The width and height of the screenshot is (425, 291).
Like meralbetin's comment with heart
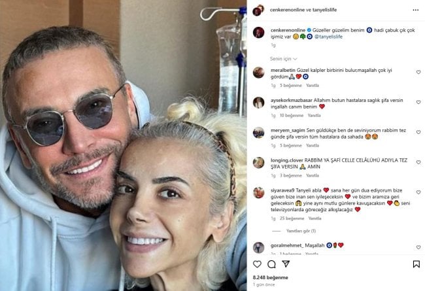418,72
